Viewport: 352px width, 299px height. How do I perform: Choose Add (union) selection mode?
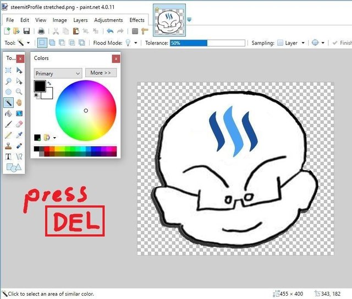(52, 43)
